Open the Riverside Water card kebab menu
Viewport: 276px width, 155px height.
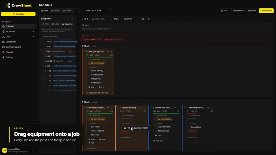[111, 108]
